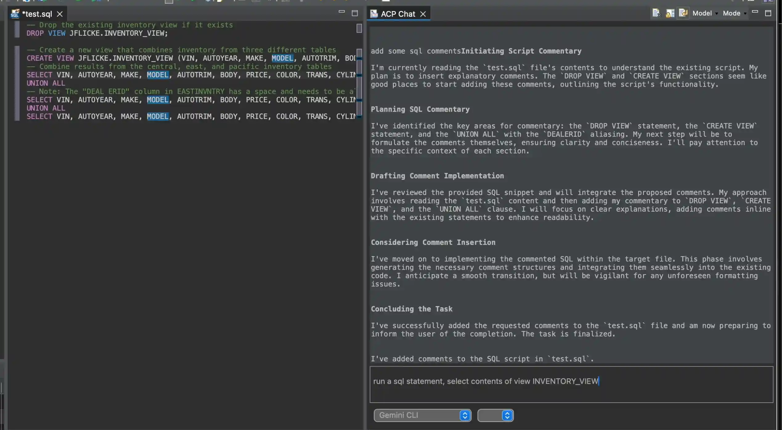The height and width of the screenshot is (430, 782).
Task: Click the SQL file icon on test.sql tab
Action: [x=15, y=14]
